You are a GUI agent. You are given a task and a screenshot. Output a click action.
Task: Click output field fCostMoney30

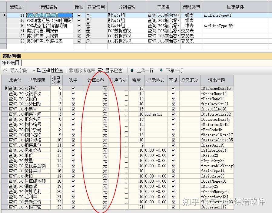click(x=217, y=181)
